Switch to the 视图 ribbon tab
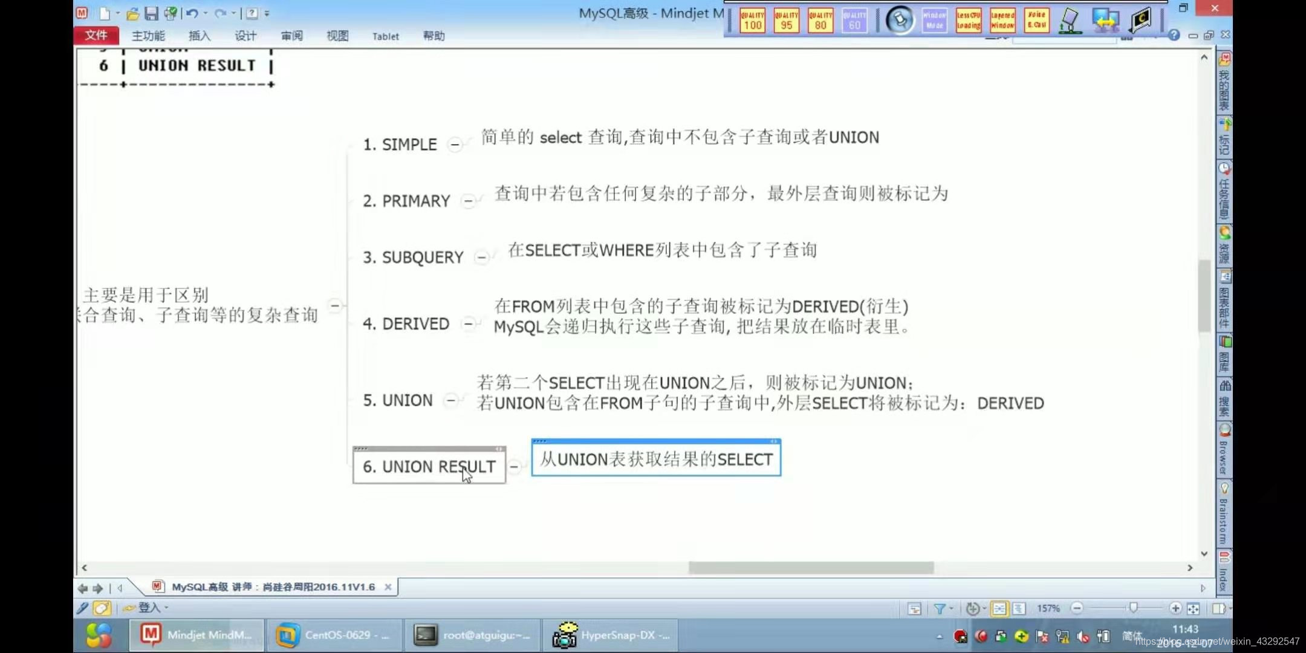 [x=337, y=36]
